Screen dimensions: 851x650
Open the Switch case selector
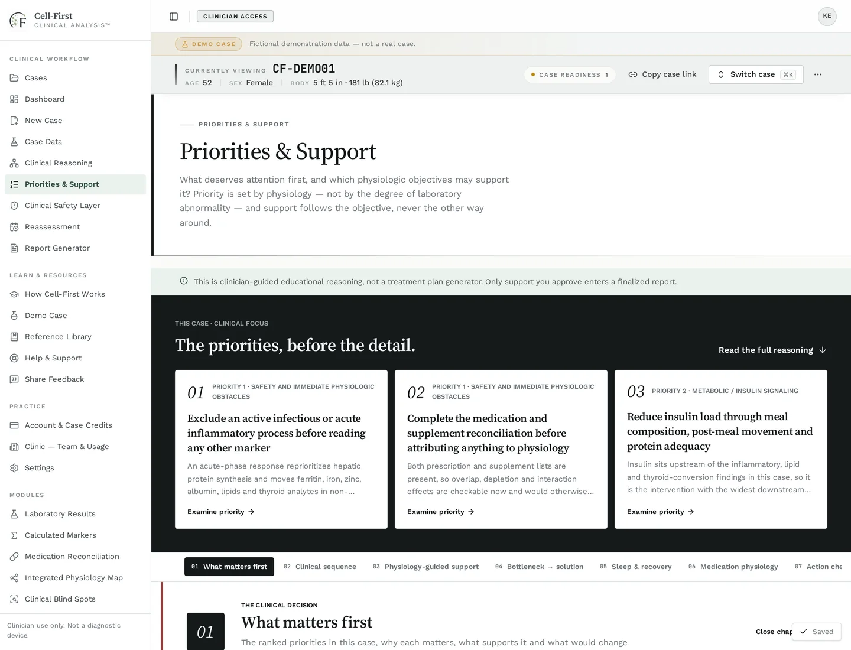[x=756, y=74]
